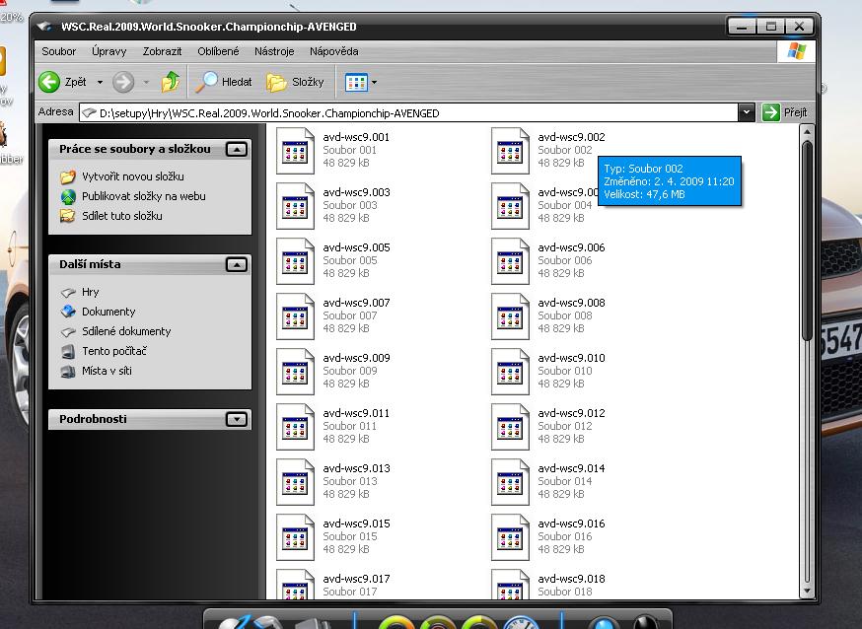Viewport: 862px width, 629px height.
Task: Click the Tento počítač icon
Action: click(68, 351)
